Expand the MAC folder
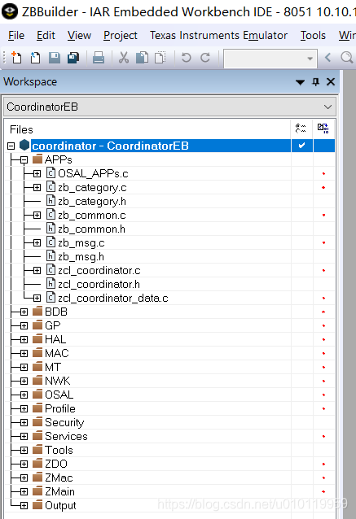 [24, 354]
